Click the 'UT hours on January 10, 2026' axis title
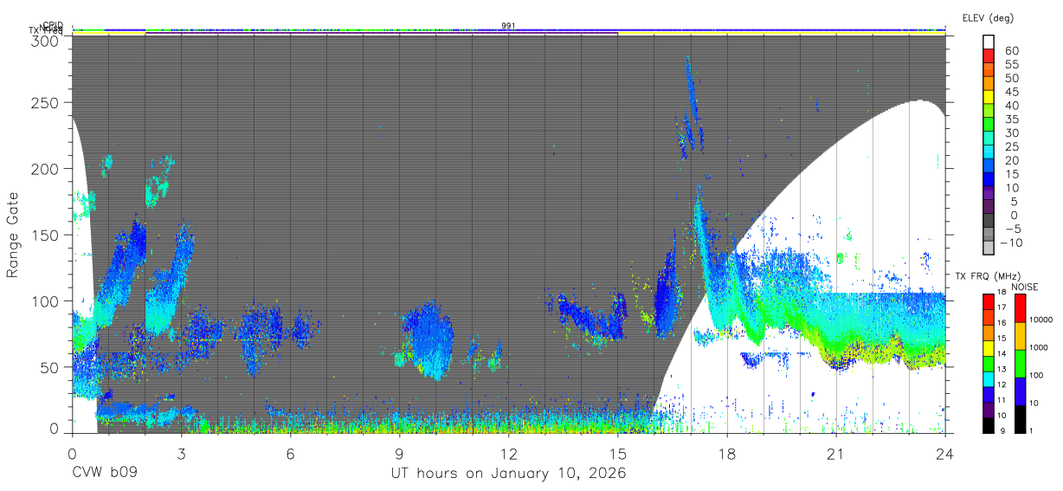 click(508, 474)
